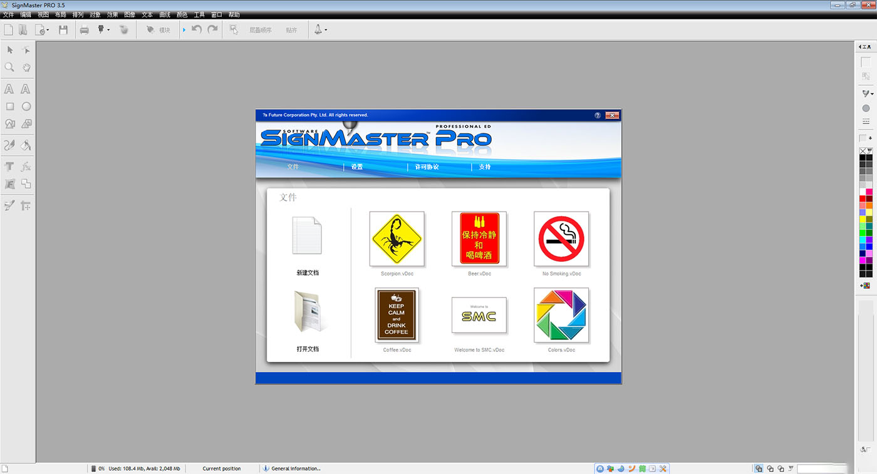Open the Welcome to SMC.vDoc thumbnail

point(479,315)
